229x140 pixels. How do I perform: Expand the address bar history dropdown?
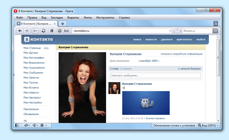coord(170,31)
